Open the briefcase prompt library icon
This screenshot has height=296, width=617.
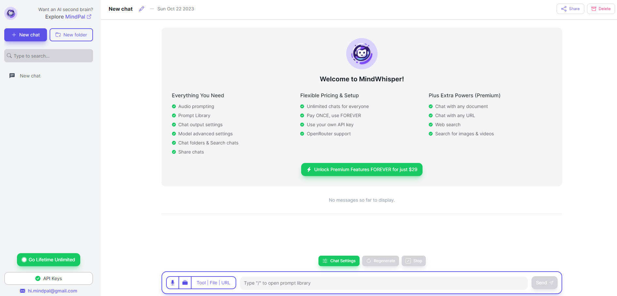(x=185, y=283)
